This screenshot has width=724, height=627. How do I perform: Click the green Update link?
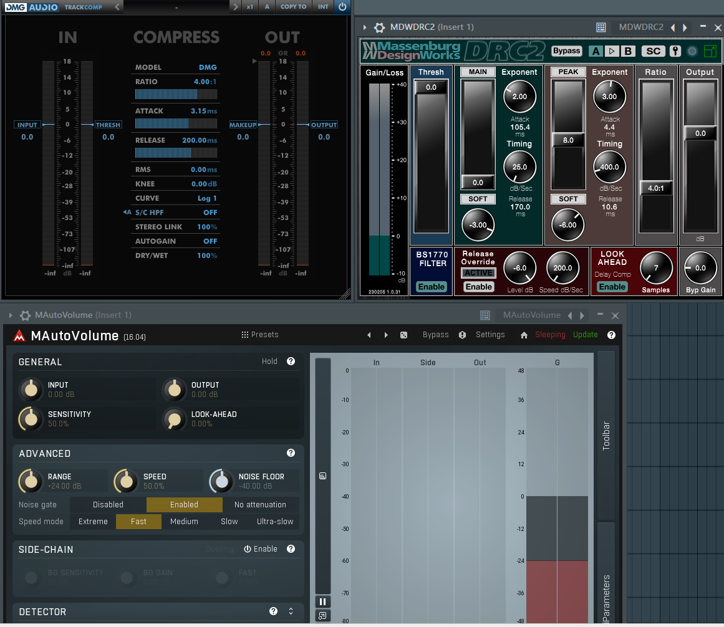(585, 335)
